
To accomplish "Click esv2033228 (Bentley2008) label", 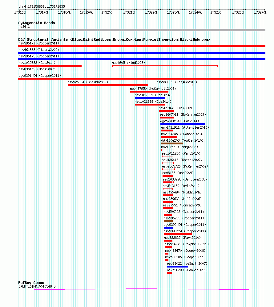I will 185,179.
